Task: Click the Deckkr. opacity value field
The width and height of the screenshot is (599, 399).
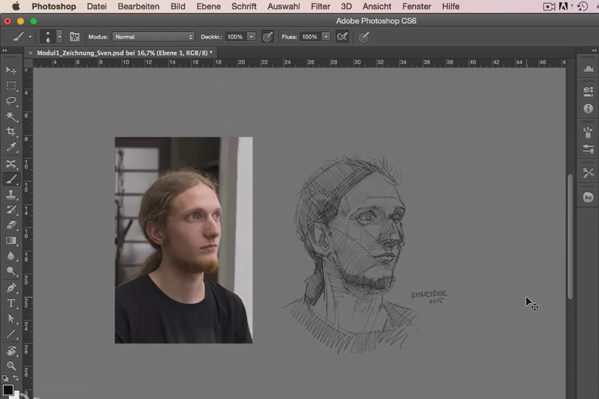Action: click(x=235, y=36)
